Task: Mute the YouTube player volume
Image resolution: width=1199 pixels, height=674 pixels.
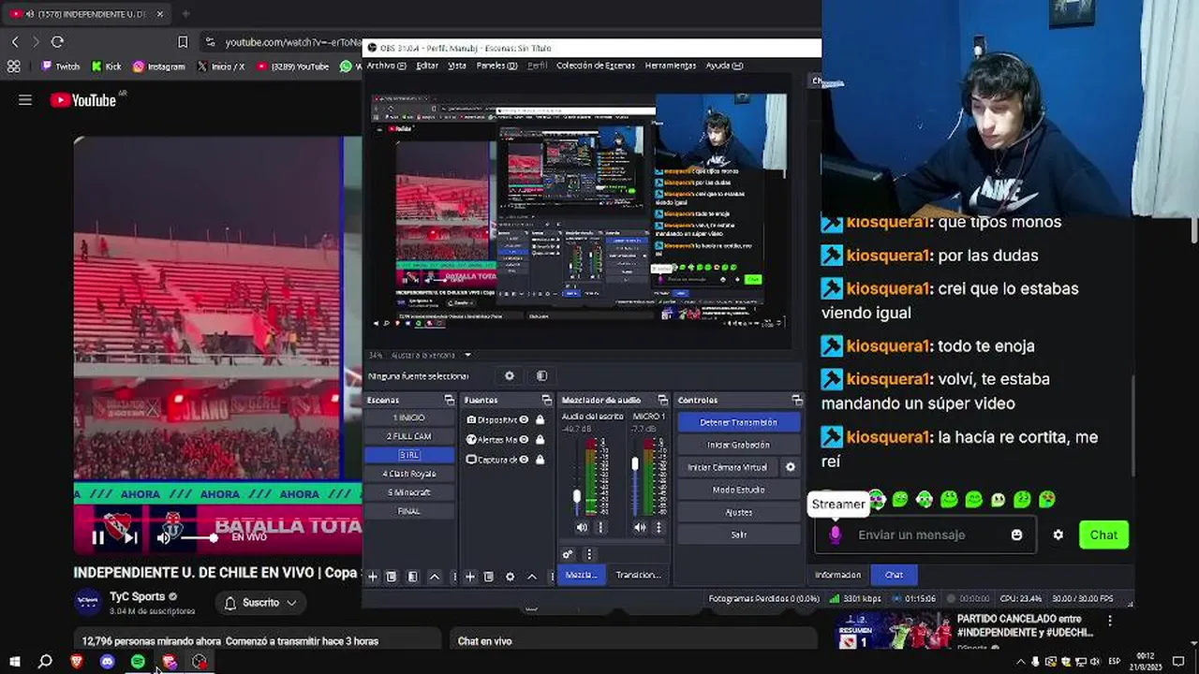Action: coord(163,537)
